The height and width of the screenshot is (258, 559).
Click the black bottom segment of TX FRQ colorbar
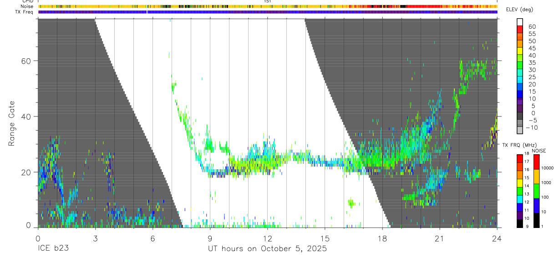[x=520, y=223]
